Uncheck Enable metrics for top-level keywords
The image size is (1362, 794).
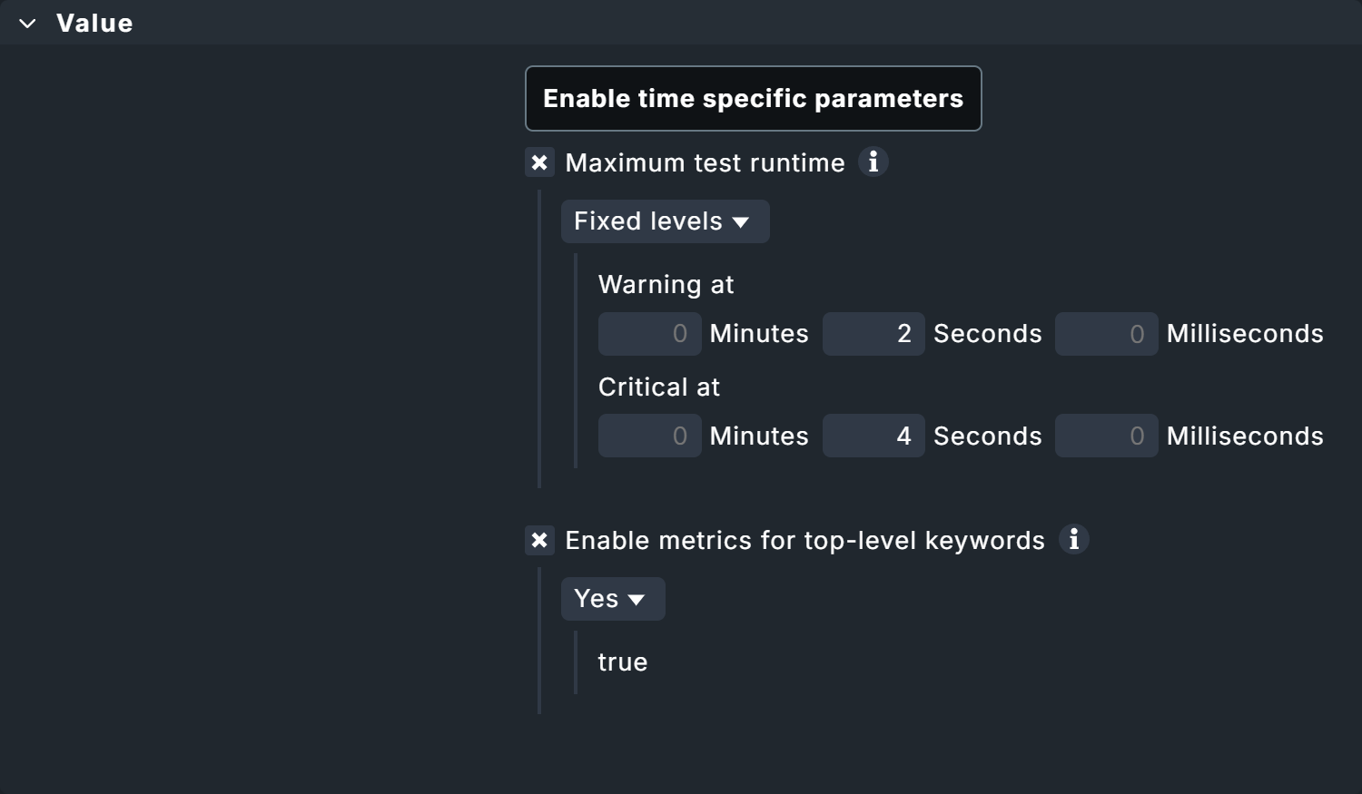(539, 541)
